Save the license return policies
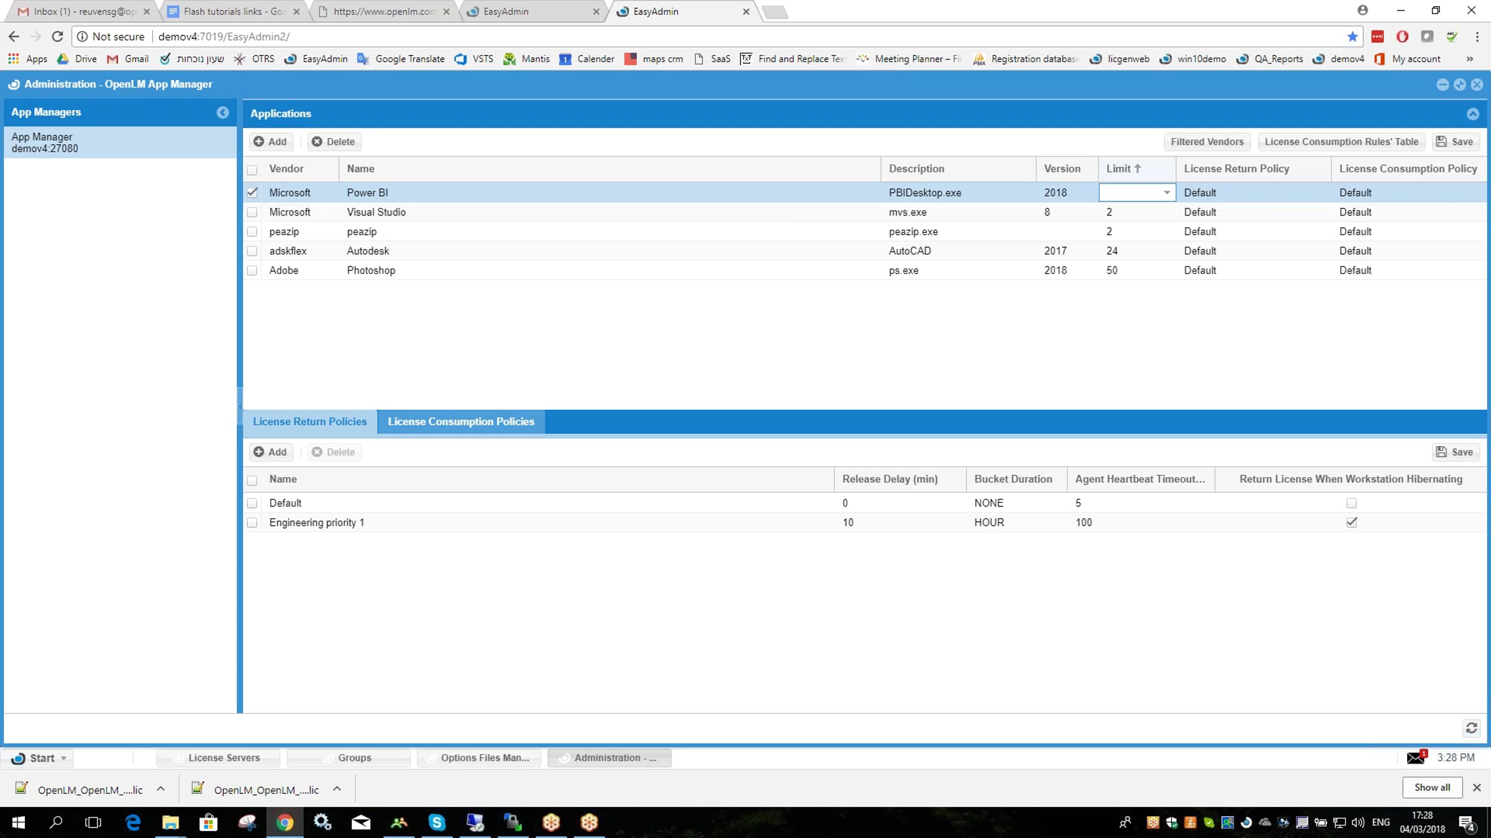The width and height of the screenshot is (1491, 838). (1455, 452)
